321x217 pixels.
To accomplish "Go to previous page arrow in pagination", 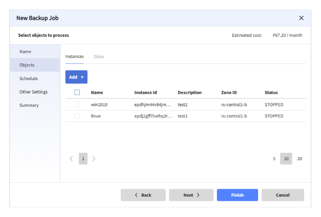I will pos(72,159).
